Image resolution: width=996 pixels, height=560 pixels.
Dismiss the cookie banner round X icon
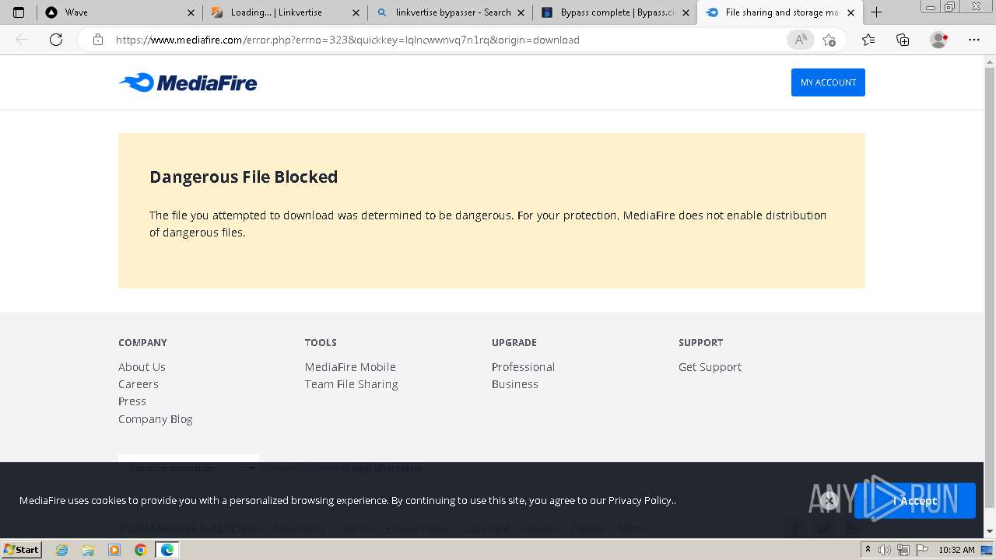click(x=829, y=501)
